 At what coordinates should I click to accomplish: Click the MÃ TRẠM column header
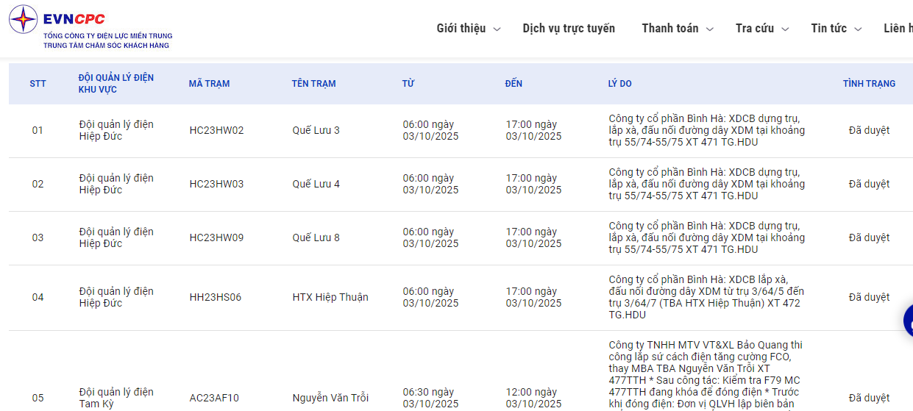click(209, 84)
